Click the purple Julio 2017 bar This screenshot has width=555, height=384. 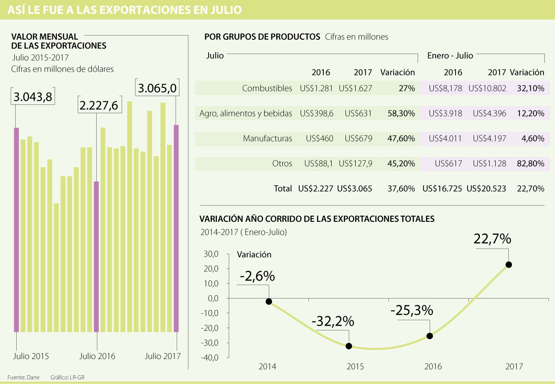click(176, 228)
